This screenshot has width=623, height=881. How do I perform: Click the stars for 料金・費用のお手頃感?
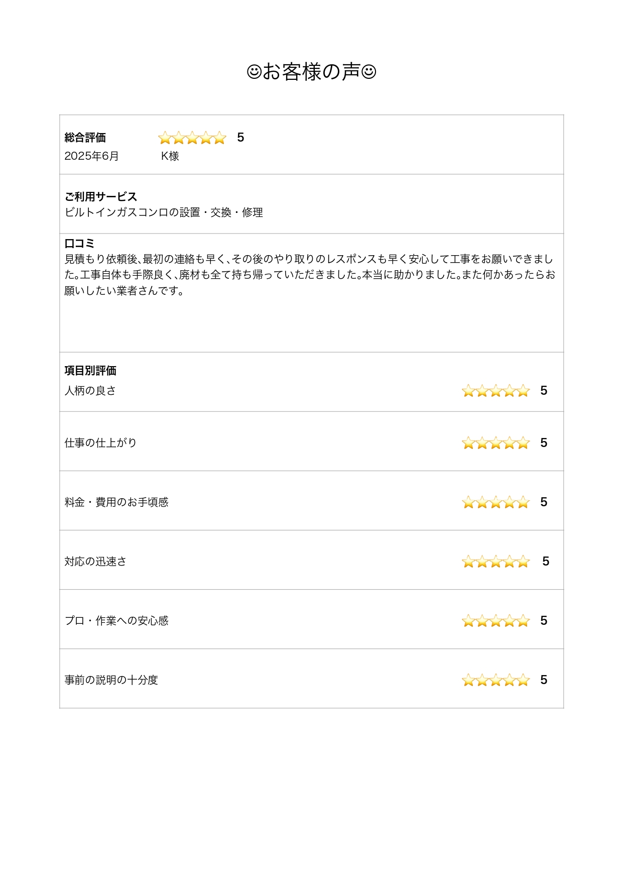point(495,502)
